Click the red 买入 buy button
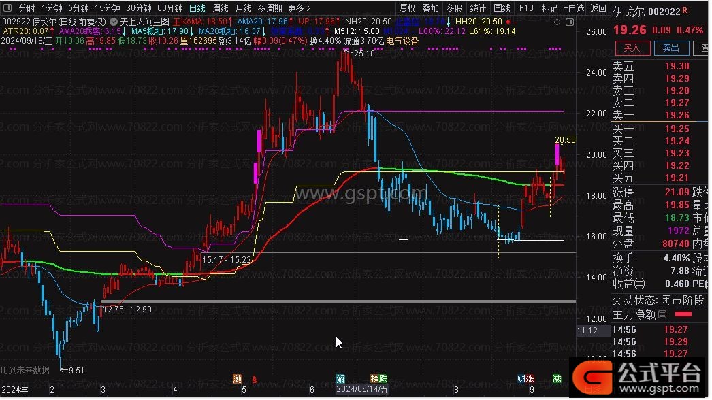The width and height of the screenshot is (712, 400). point(632,48)
